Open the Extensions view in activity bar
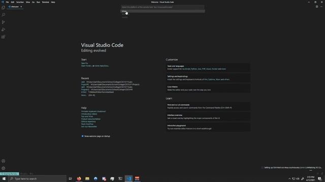Image resolution: width=325 pixels, height=182 pixels. pos(4,37)
